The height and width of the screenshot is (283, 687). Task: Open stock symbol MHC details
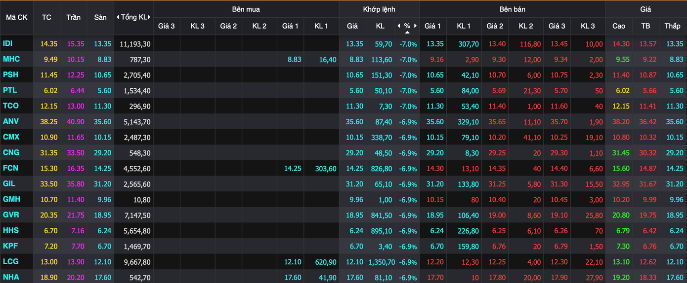(11, 59)
